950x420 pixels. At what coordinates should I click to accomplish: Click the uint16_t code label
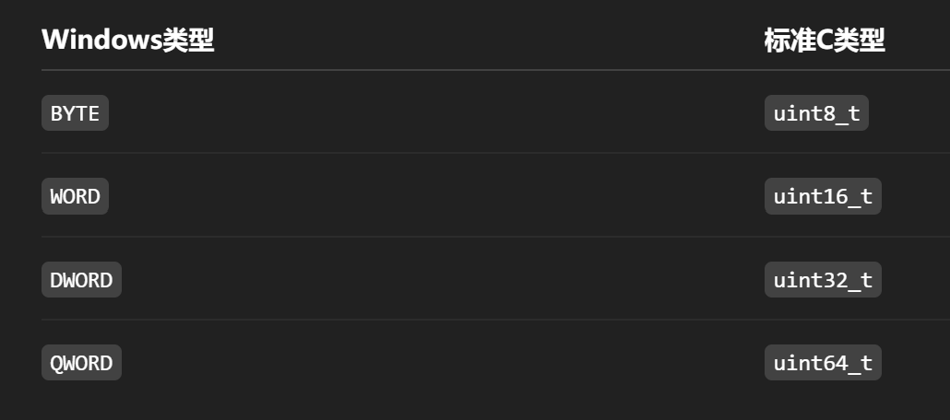tap(823, 196)
